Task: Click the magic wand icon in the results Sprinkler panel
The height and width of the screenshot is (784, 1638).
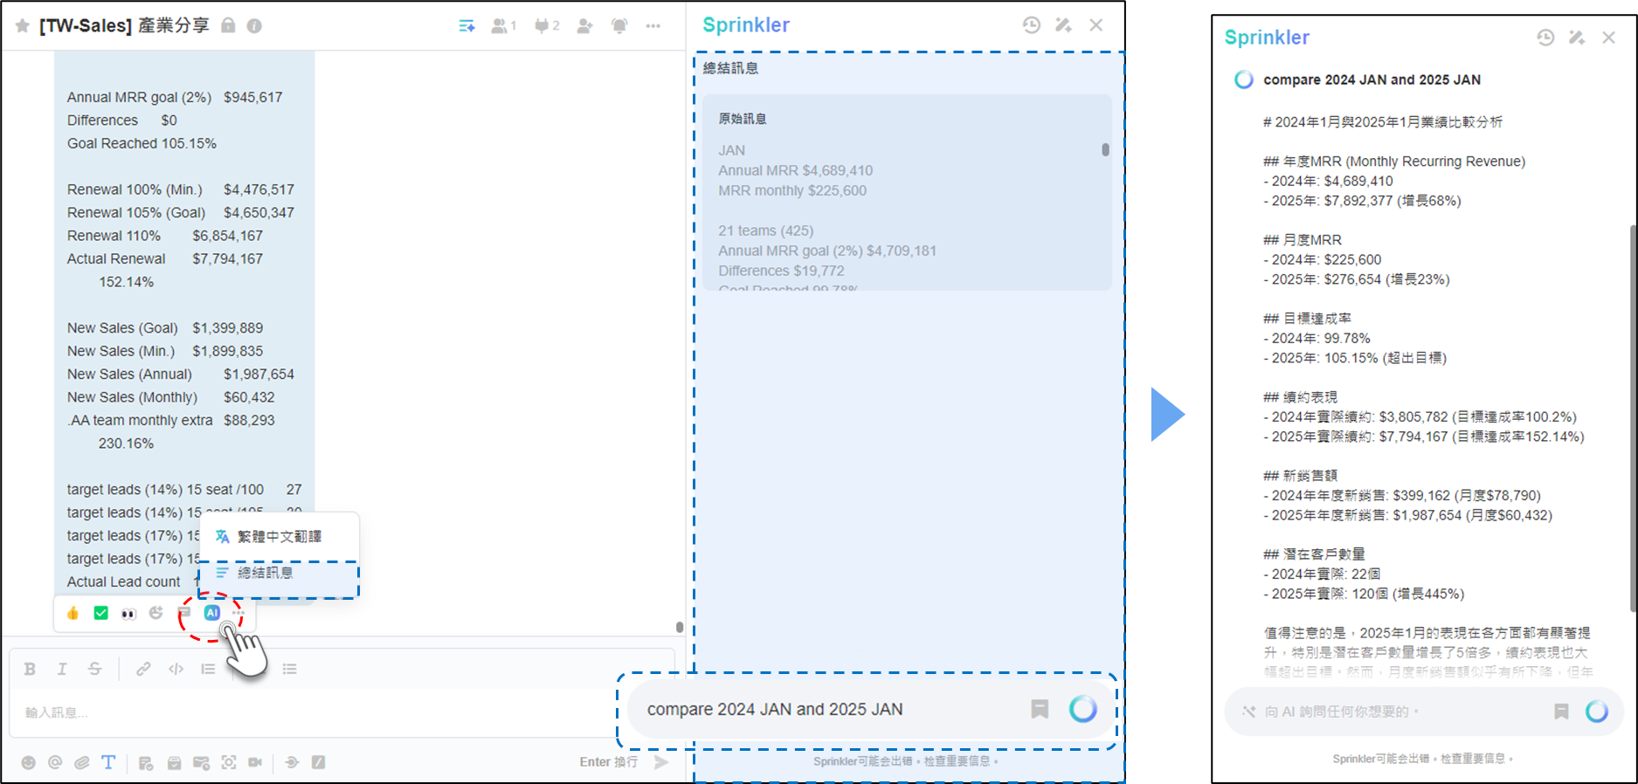Action: click(x=1577, y=38)
